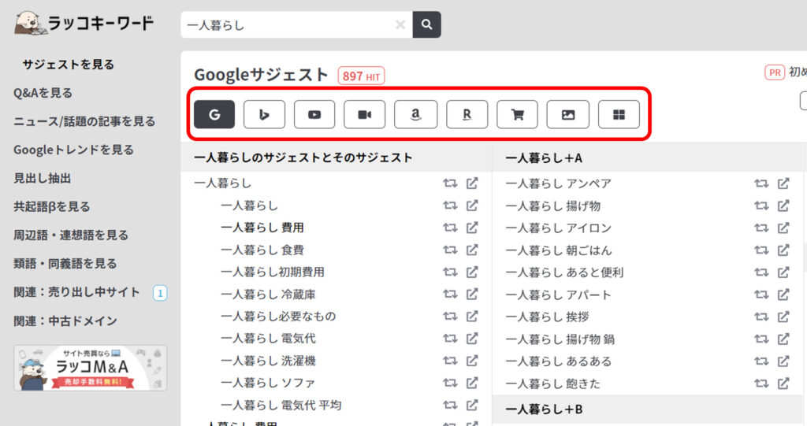Open ニュース/話題の記事を見る
This screenshot has width=807, height=426.
84,121
